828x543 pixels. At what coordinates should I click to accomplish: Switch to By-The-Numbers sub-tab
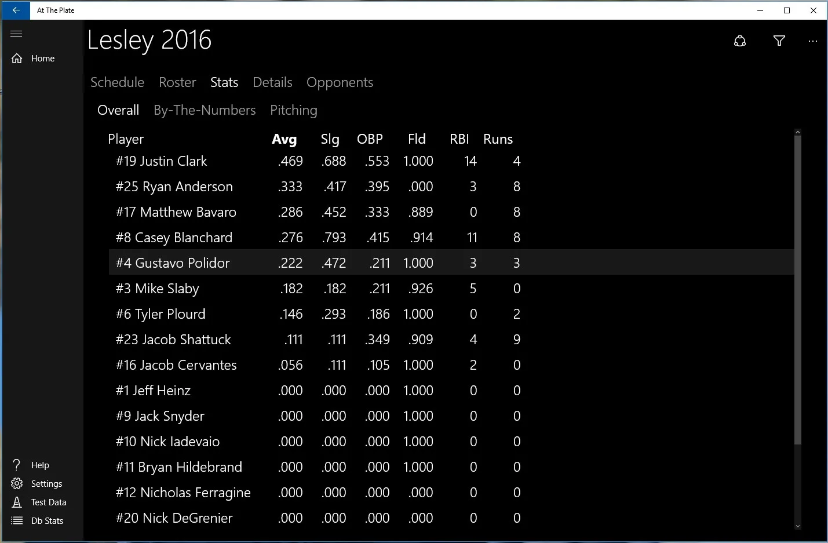[205, 110]
